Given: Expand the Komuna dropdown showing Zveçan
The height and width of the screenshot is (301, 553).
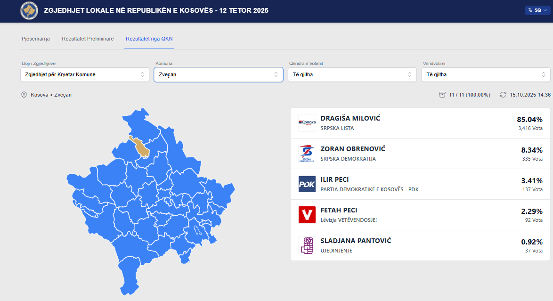Looking at the screenshot, I should [x=219, y=74].
